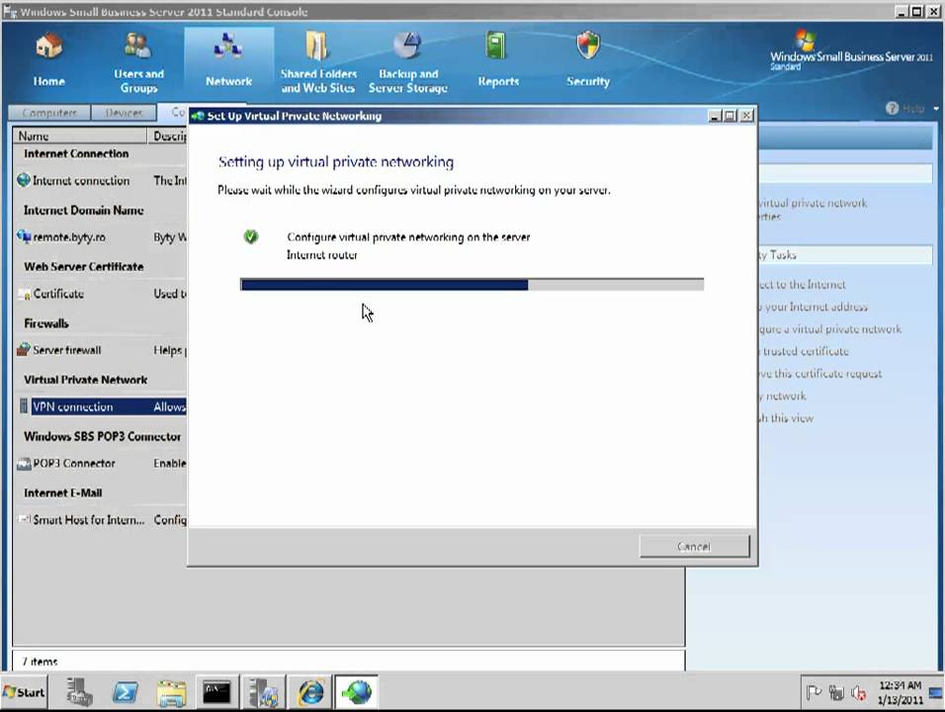Open Backup and Server Storage section
The image size is (945, 712).
tap(408, 62)
